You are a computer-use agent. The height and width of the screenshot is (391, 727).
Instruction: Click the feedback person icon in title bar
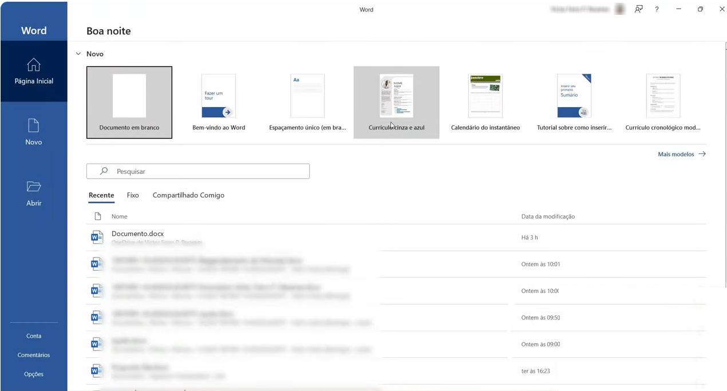click(639, 9)
